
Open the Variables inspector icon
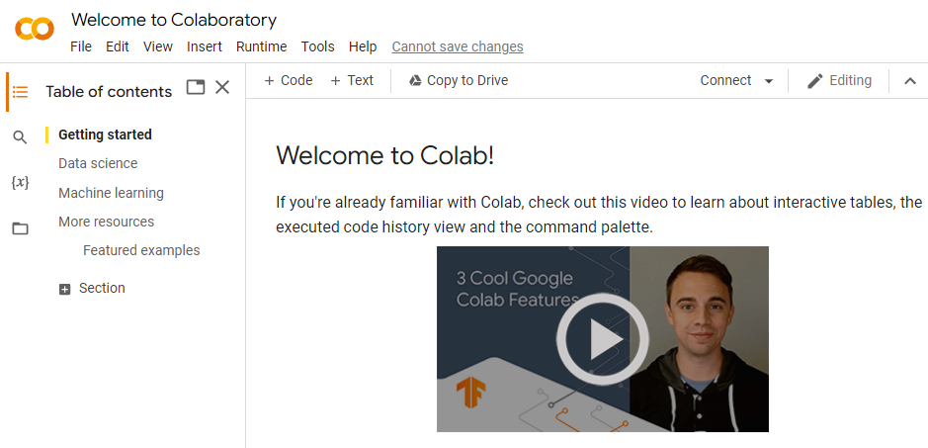20,183
